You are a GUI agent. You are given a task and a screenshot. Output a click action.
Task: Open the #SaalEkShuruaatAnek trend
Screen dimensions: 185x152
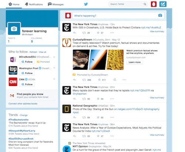click(x=21, y=139)
